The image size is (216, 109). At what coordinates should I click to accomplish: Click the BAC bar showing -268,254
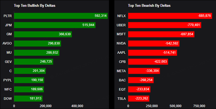[x=141, y=80]
